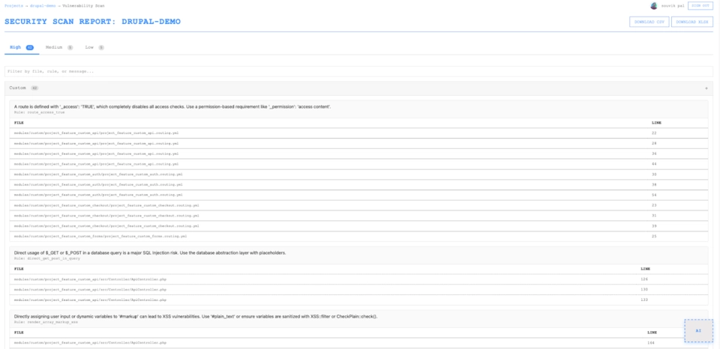Collapse the Custom section toggle icon
Image resolution: width=720 pixels, height=349 pixels.
point(706,88)
